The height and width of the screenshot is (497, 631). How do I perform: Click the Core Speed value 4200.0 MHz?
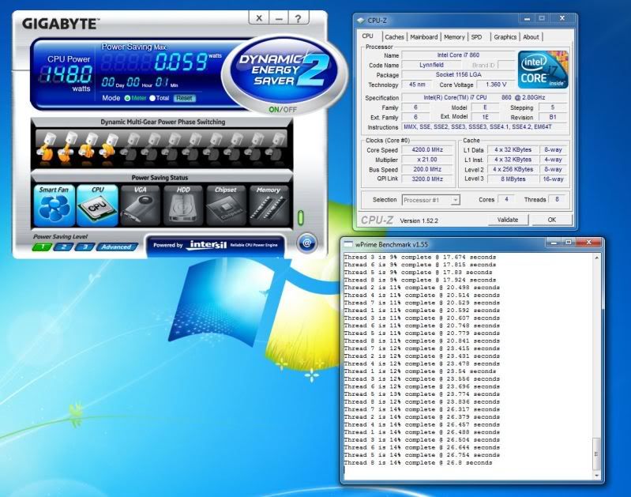click(427, 150)
